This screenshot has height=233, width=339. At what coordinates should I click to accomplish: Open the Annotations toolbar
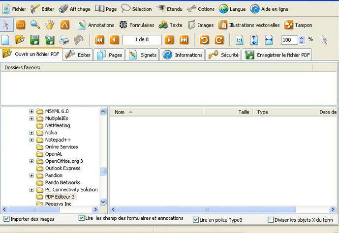pyautogui.click(x=96, y=25)
